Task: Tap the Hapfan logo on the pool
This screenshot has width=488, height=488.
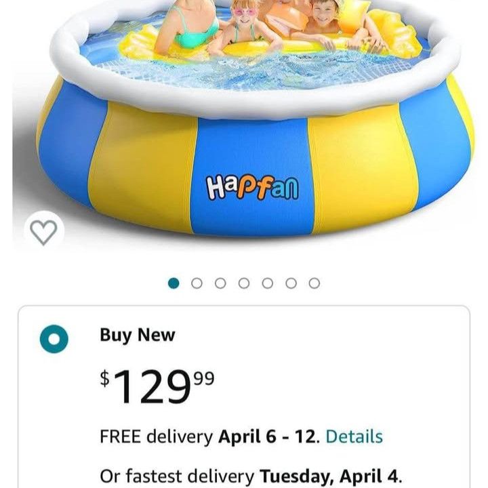Action: coord(252,187)
